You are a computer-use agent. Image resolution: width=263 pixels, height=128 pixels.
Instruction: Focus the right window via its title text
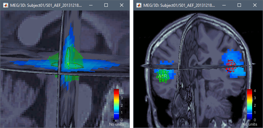[x=179, y=5]
